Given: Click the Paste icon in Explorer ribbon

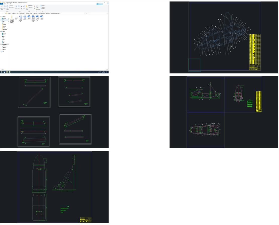Looking at the screenshot, I should coord(7,7).
